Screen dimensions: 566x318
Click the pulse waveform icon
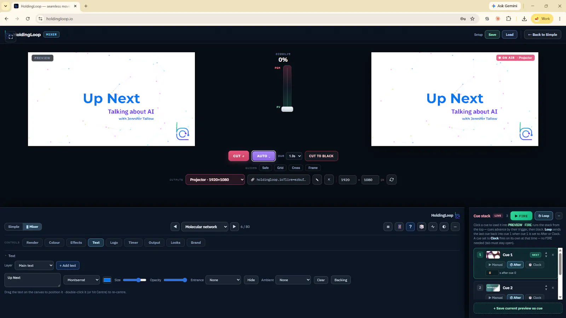(433, 227)
